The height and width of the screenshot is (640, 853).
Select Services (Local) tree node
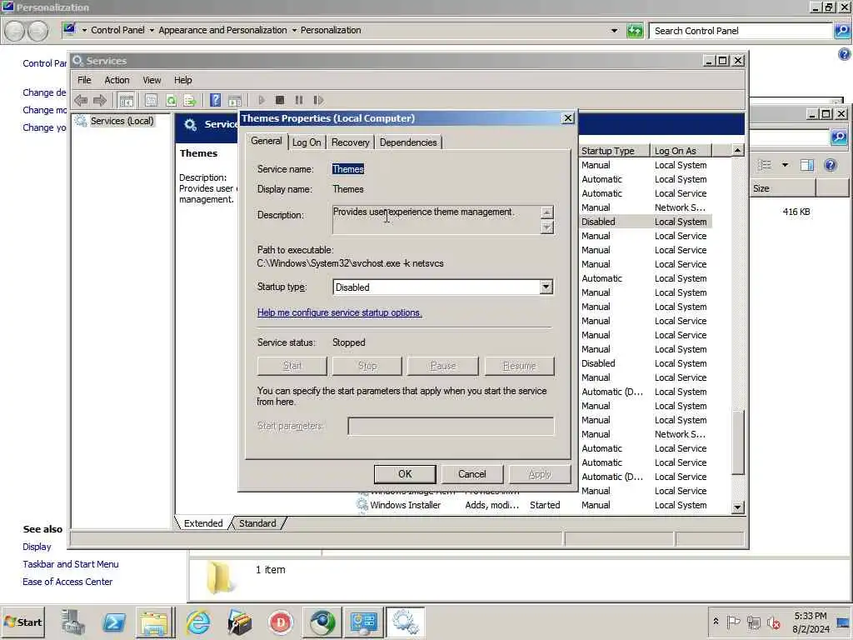122,121
